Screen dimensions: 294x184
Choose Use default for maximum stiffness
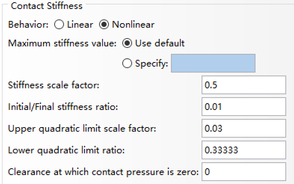(x=128, y=43)
